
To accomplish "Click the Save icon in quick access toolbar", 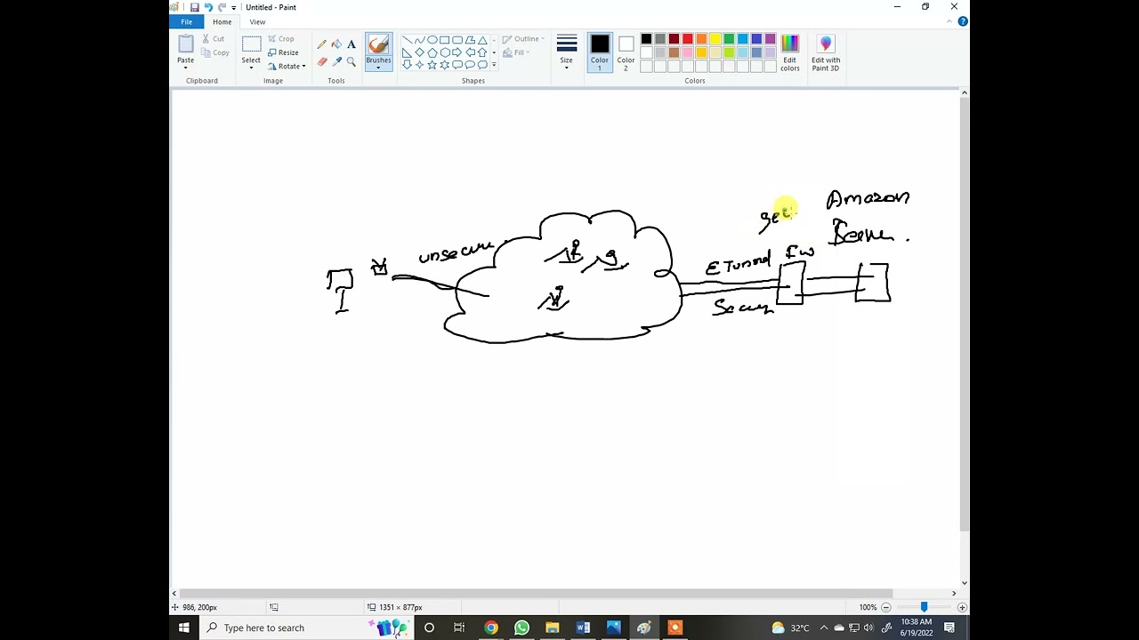I will click(194, 7).
